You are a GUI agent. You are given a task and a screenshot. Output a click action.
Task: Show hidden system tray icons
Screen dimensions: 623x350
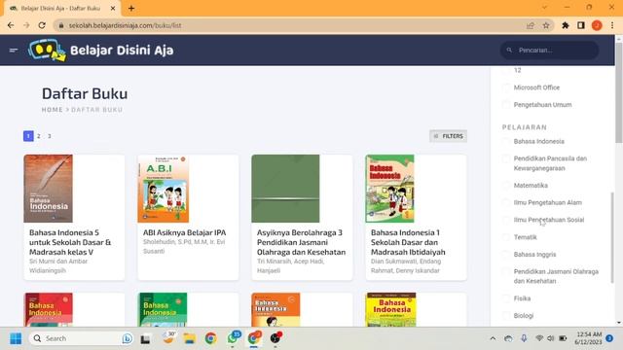pos(493,338)
